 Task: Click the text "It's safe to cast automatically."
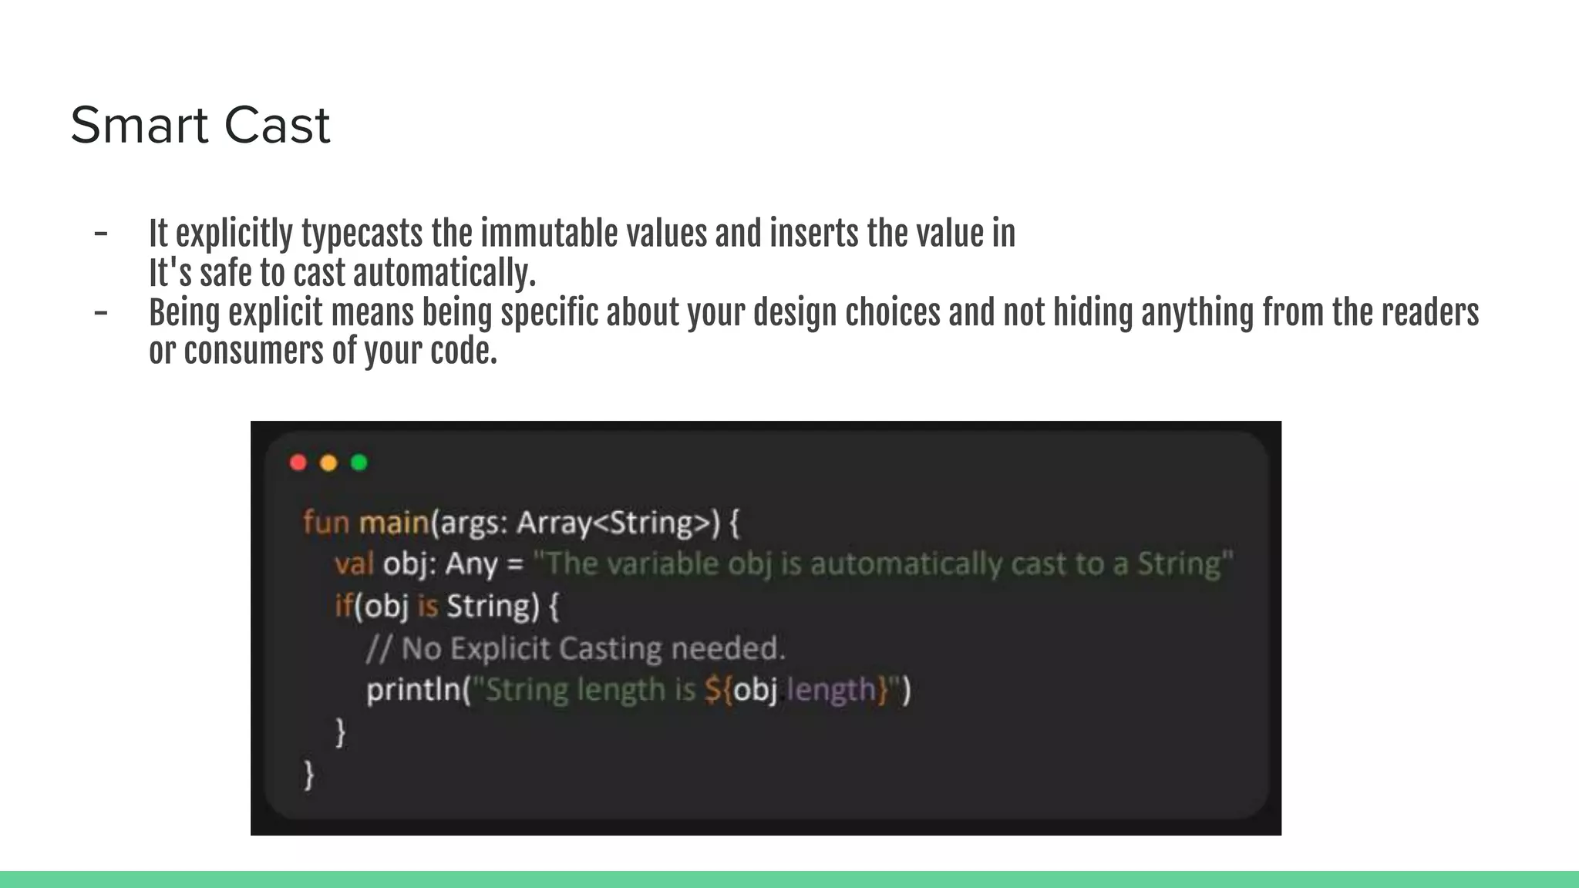[342, 273]
